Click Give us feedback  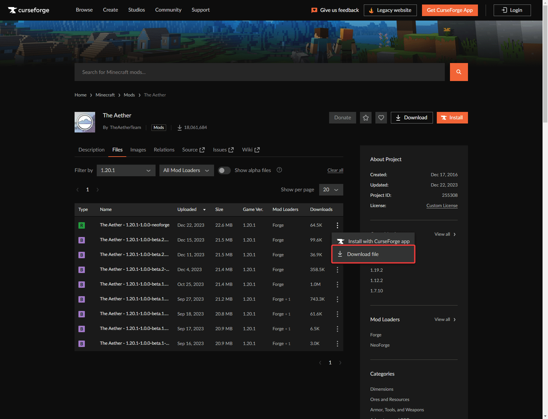(x=335, y=10)
